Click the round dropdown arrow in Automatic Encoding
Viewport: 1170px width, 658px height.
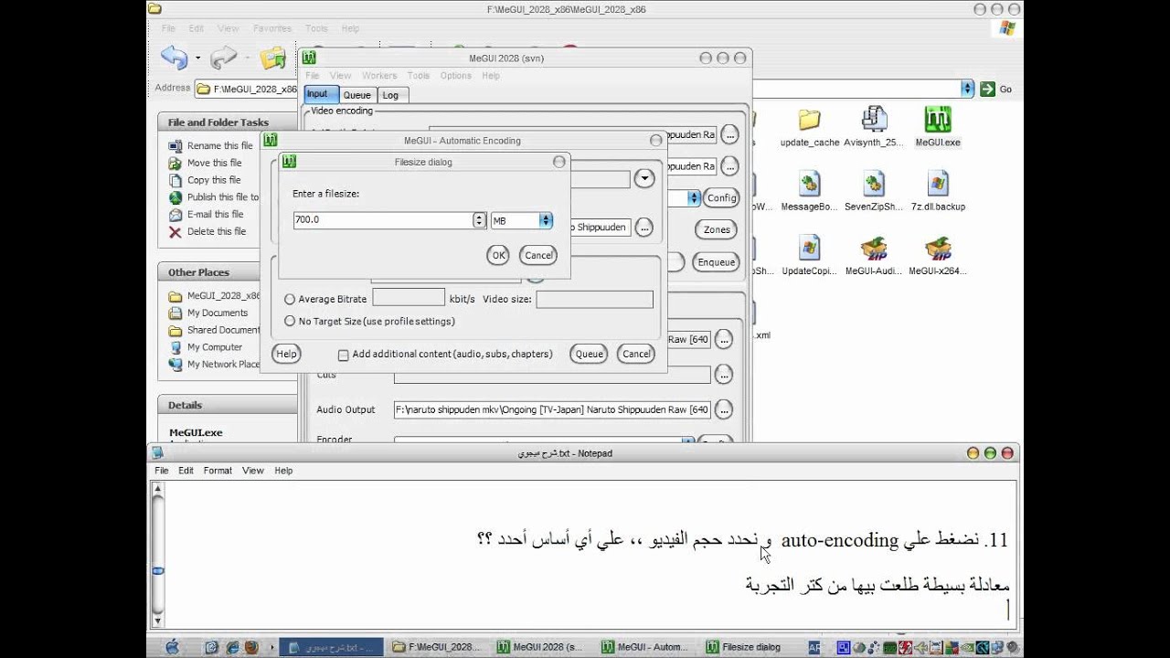click(644, 179)
